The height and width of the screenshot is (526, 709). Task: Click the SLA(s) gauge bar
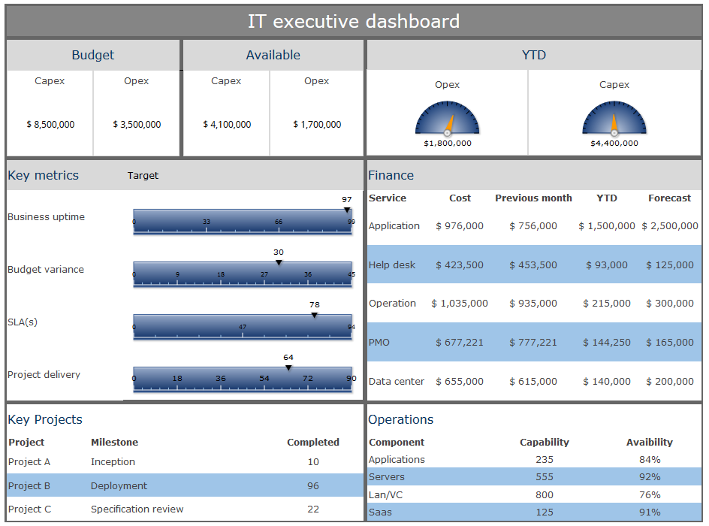click(243, 327)
